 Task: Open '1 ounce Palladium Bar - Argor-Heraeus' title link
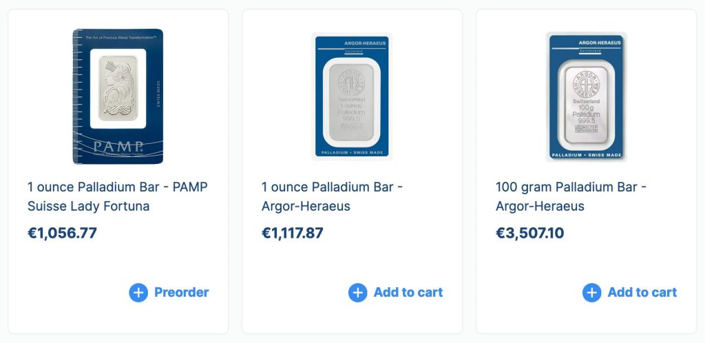332,196
